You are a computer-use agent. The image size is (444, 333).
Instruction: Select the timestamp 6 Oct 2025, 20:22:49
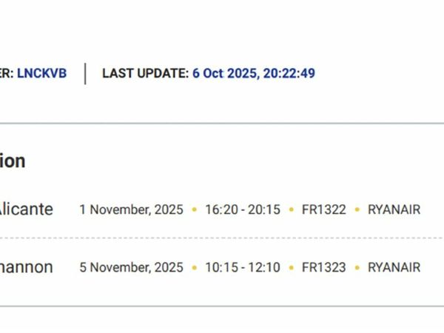click(x=254, y=73)
